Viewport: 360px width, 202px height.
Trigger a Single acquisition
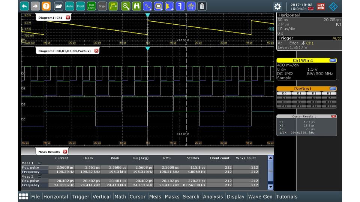[x=102, y=6]
